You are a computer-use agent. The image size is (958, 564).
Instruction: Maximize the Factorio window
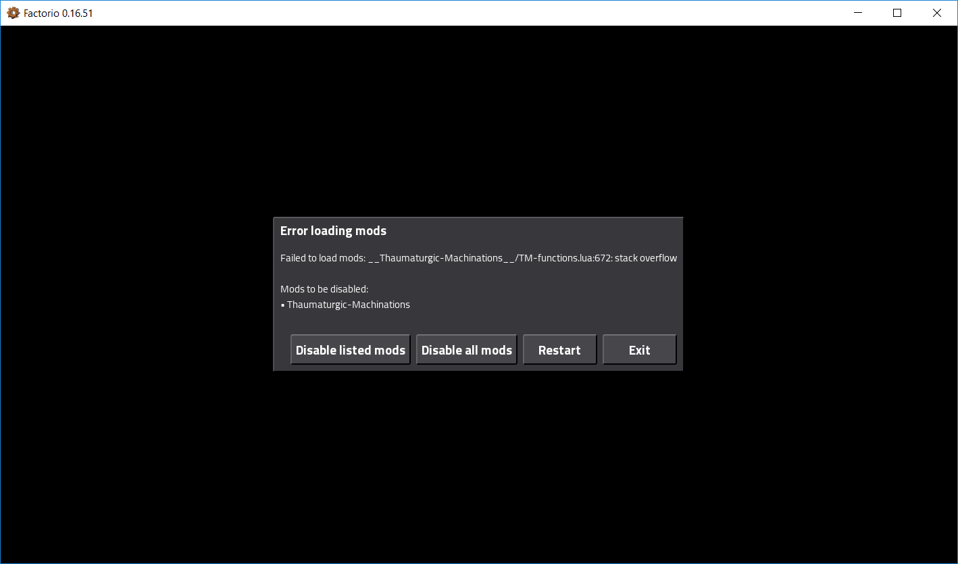897,13
